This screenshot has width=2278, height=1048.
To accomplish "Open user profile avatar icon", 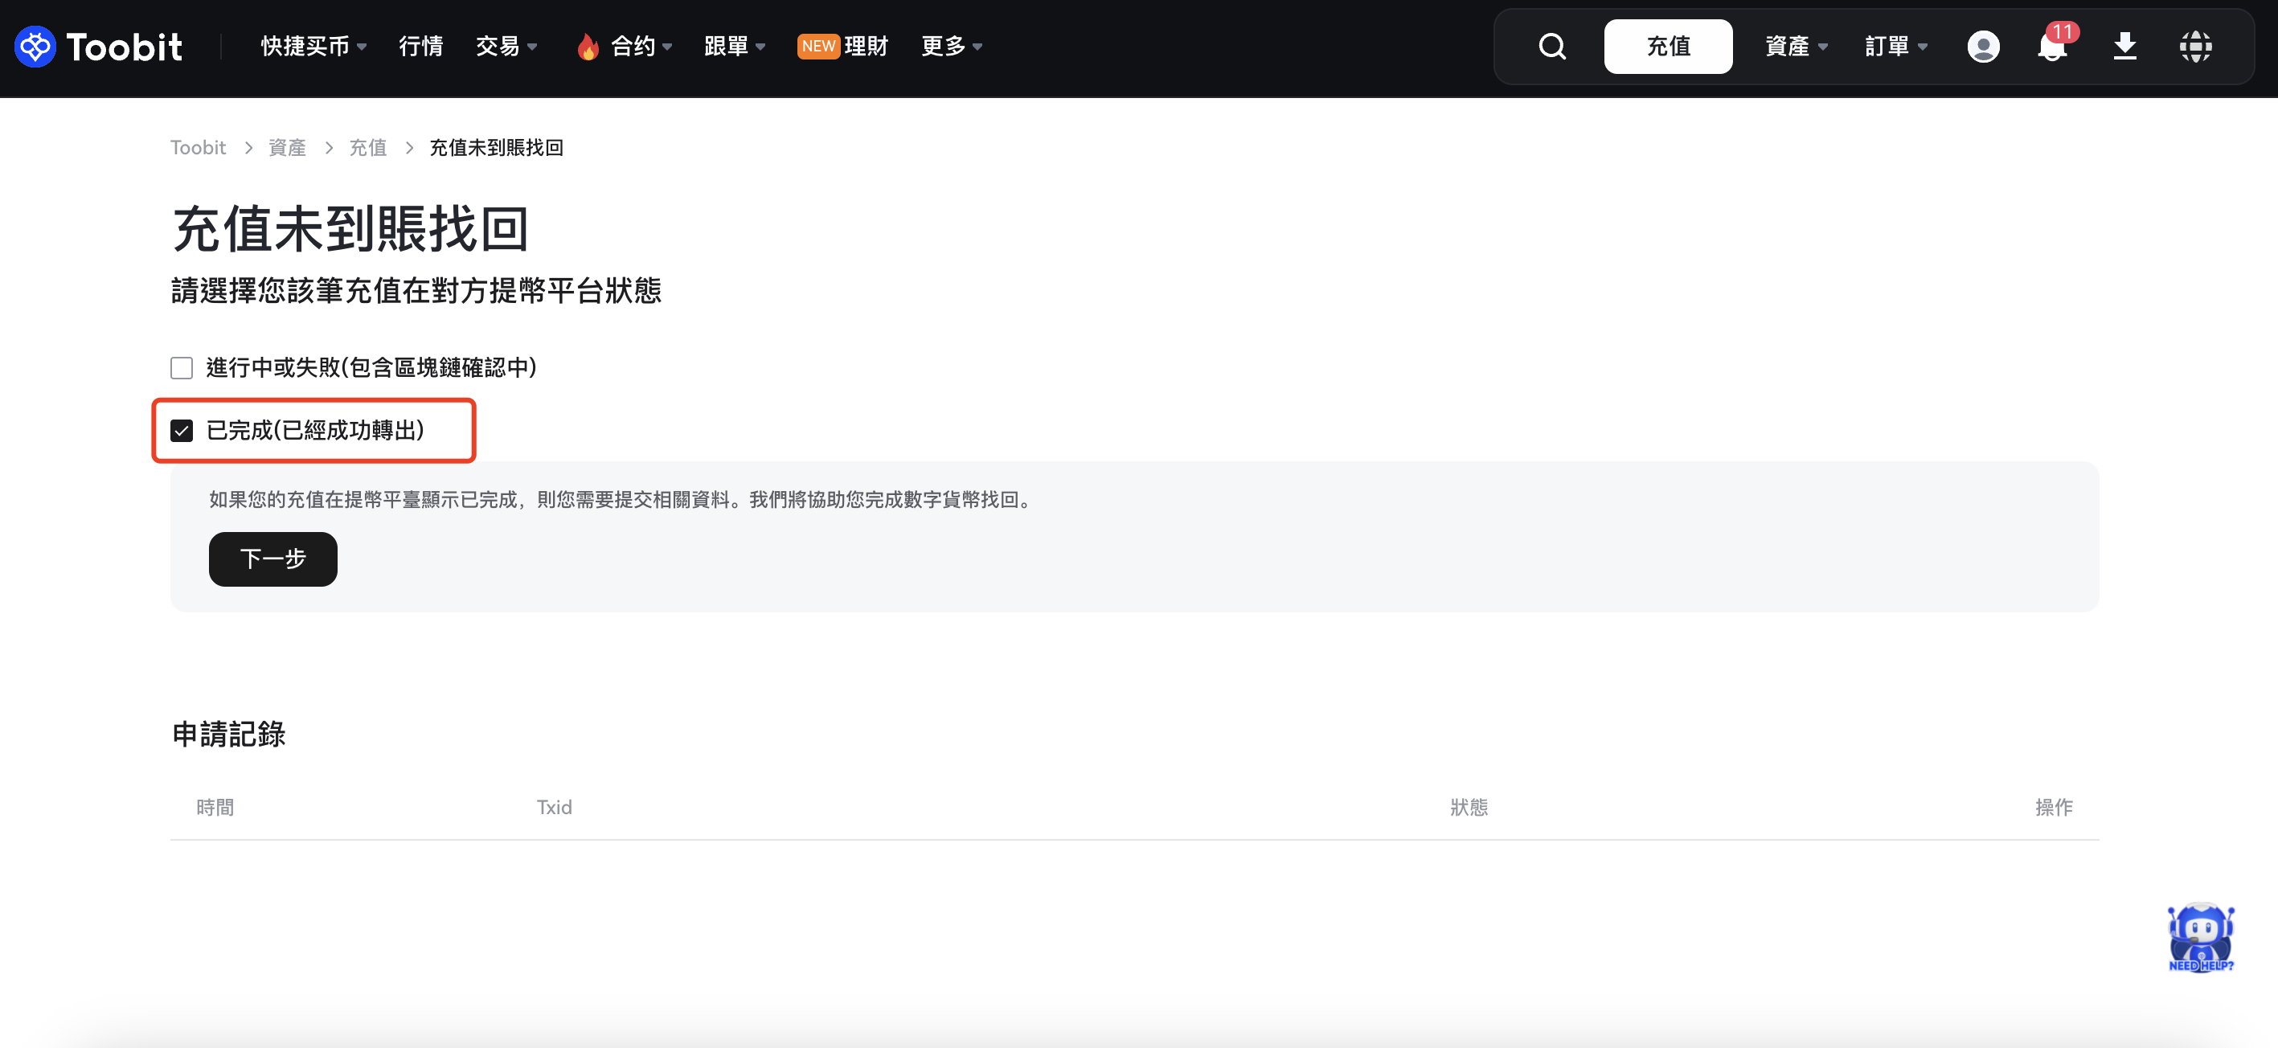I will click(1983, 47).
